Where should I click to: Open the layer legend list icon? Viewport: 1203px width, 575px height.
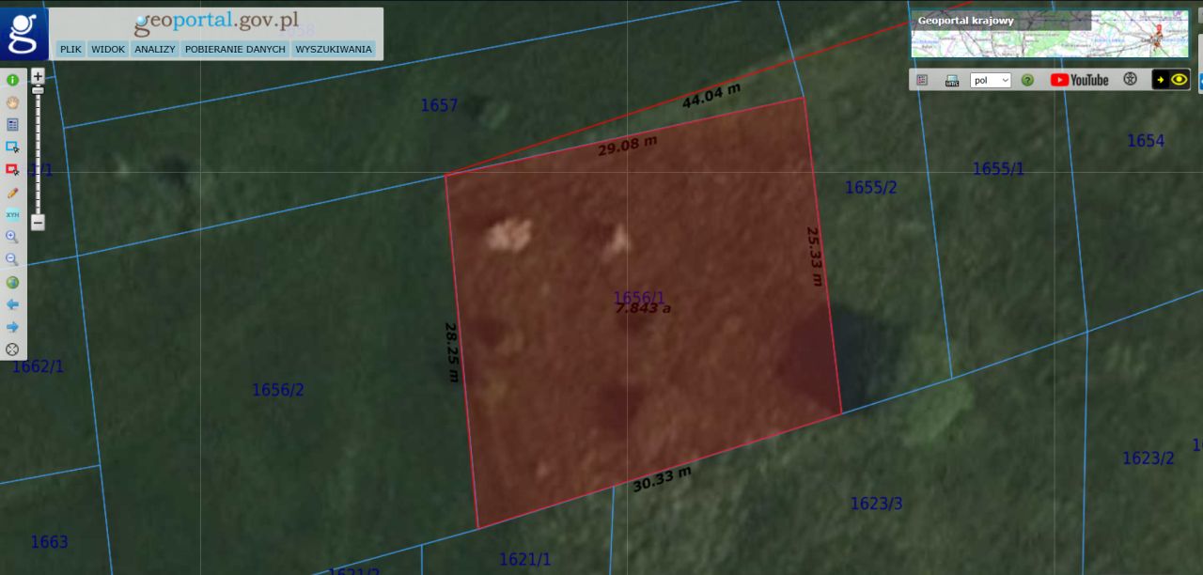click(x=922, y=80)
